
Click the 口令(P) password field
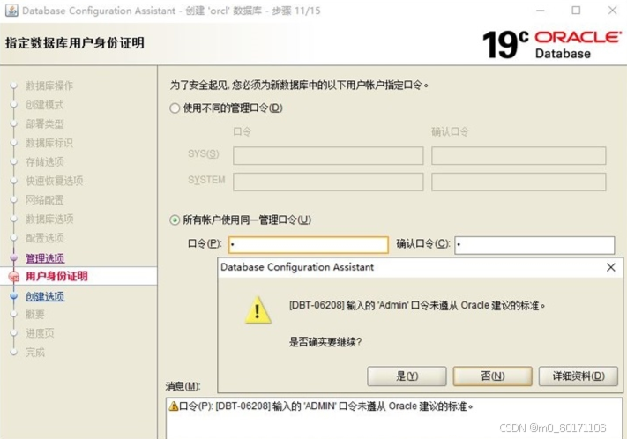click(309, 245)
